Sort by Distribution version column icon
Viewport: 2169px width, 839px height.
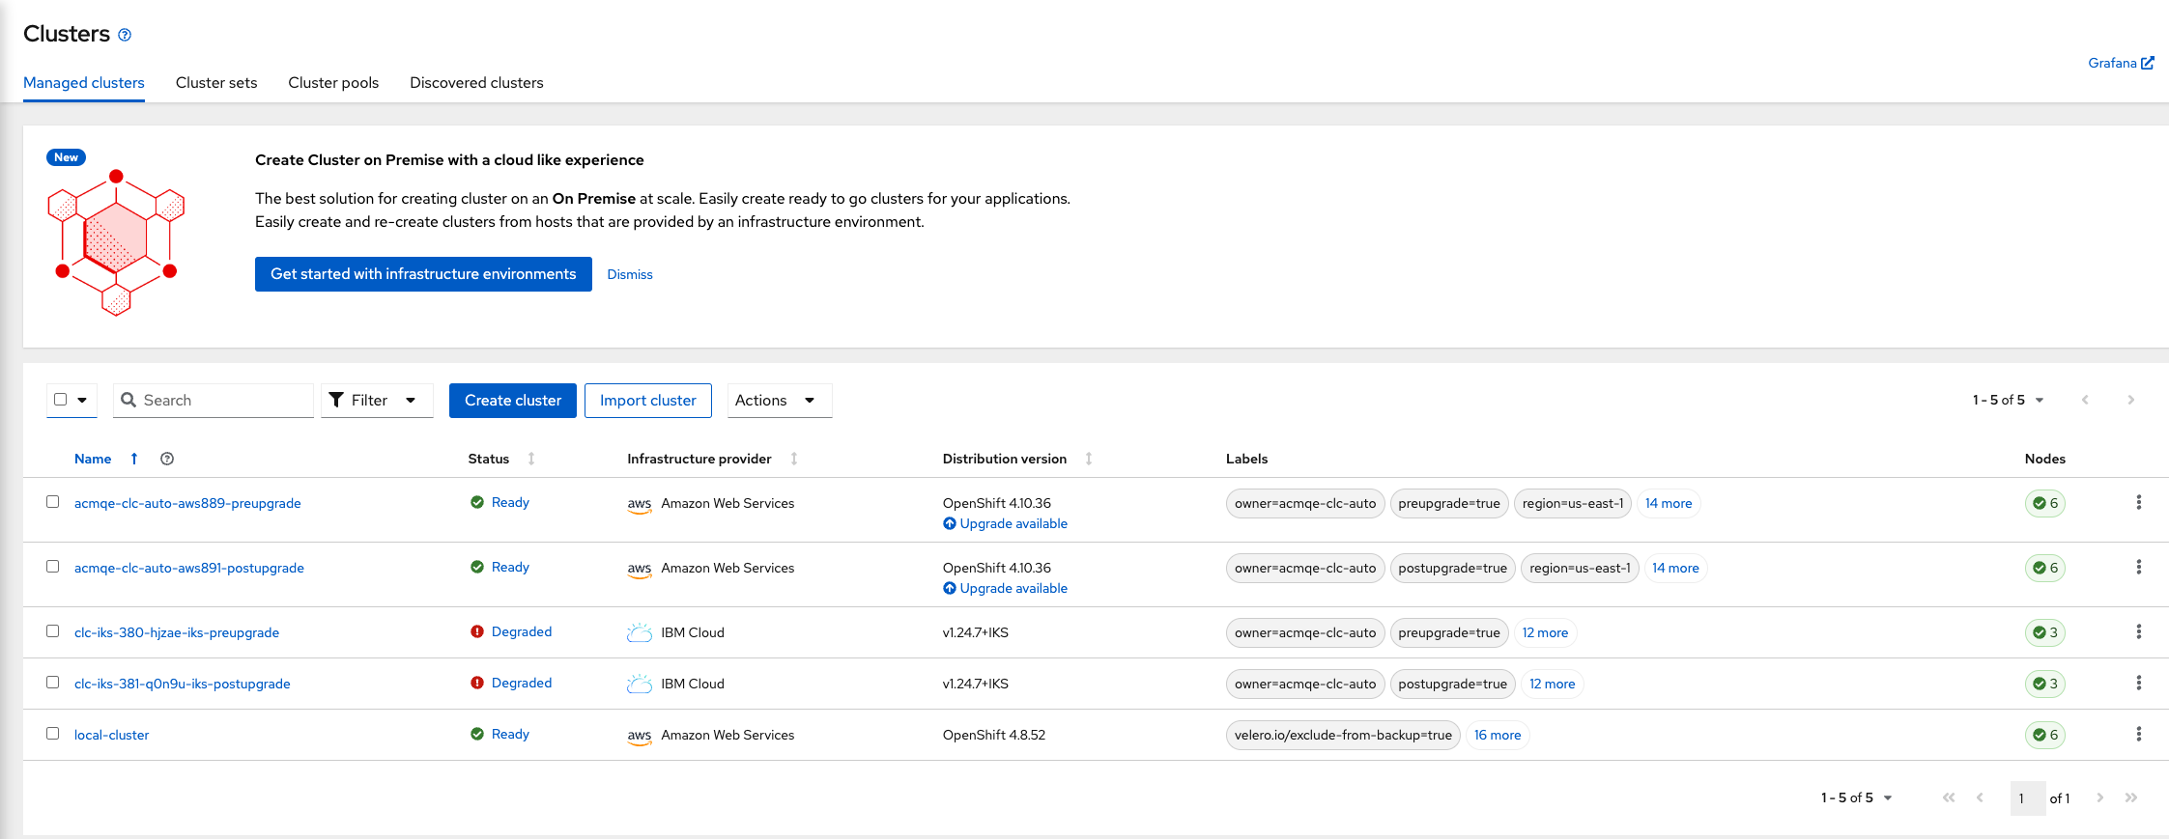point(1089,459)
